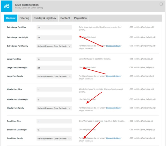This screenshot has width=166, height=146.
Task: Click the Middle Font Size label
Action: (x=14, y=89)
